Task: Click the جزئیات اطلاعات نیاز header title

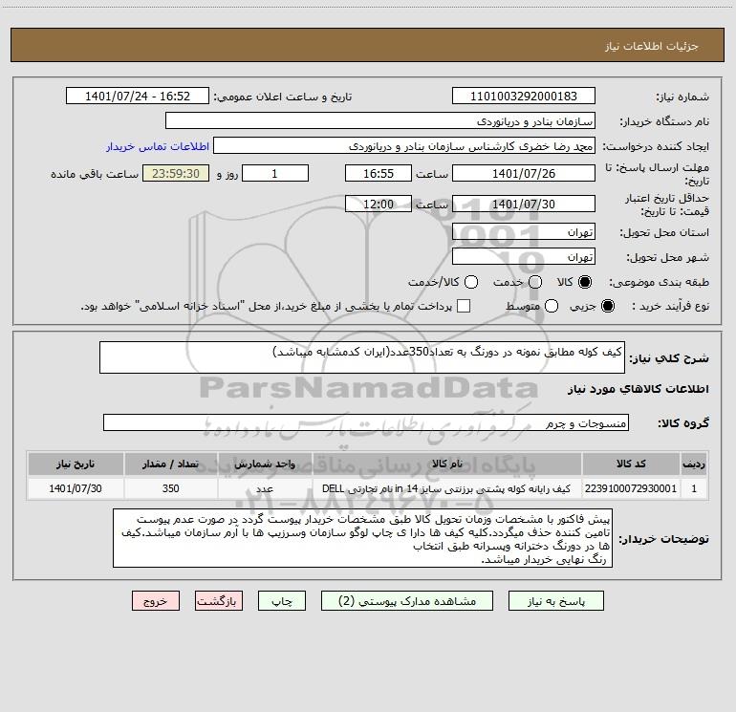Action: (652, 46)
